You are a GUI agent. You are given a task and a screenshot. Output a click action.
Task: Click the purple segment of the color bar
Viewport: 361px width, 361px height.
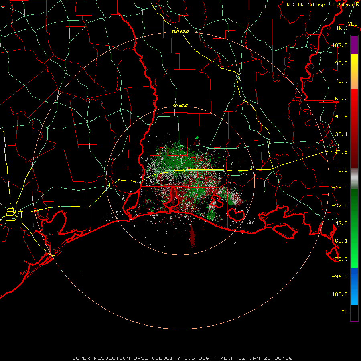click(x=354, y=45)
